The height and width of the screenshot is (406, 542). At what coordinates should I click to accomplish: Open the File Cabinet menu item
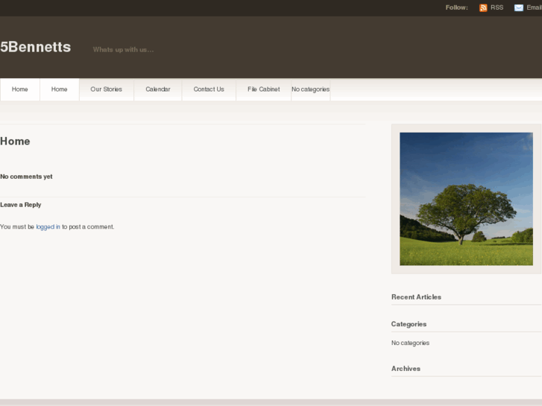(263, 89)
